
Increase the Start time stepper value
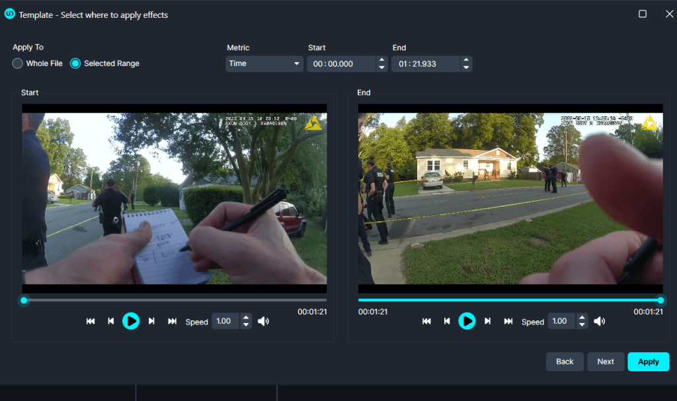(381, 60)
